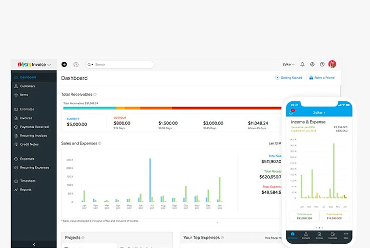The width and height of the screenshot is (370, 248).
Task: Click the $1,500.00 overdue 16-30 days amount
Action: coord(168,123)
